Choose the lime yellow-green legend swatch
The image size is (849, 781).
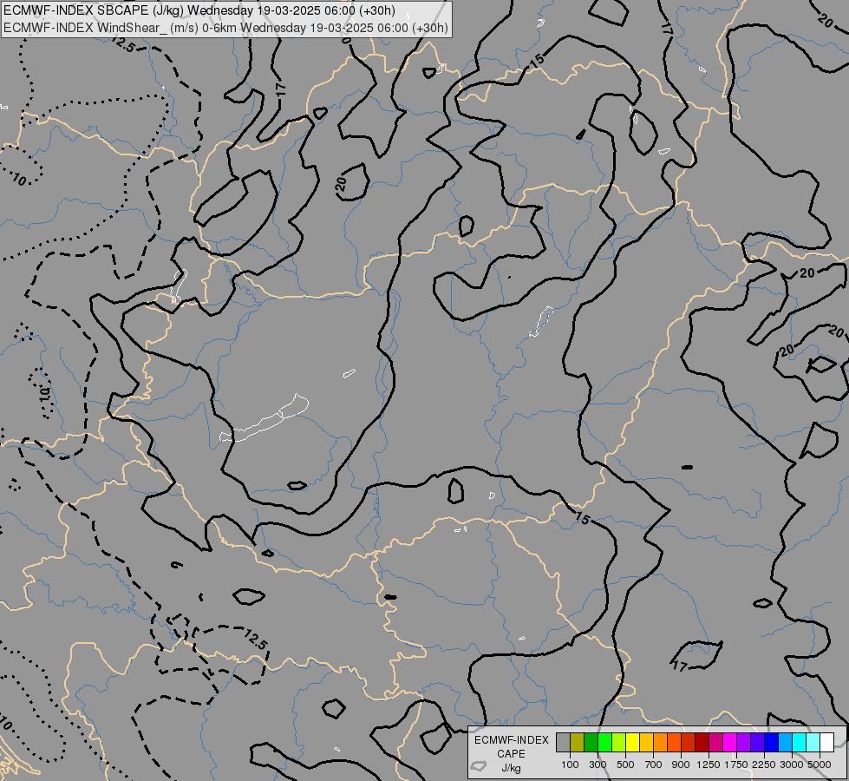point(618,742)
